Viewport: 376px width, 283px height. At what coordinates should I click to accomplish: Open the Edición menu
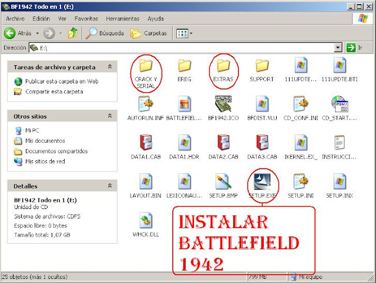click(41, 18)
